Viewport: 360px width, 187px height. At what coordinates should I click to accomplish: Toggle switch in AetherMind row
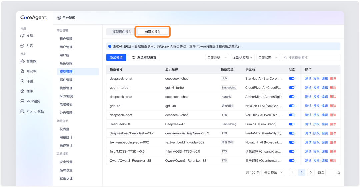coord(292,97)
